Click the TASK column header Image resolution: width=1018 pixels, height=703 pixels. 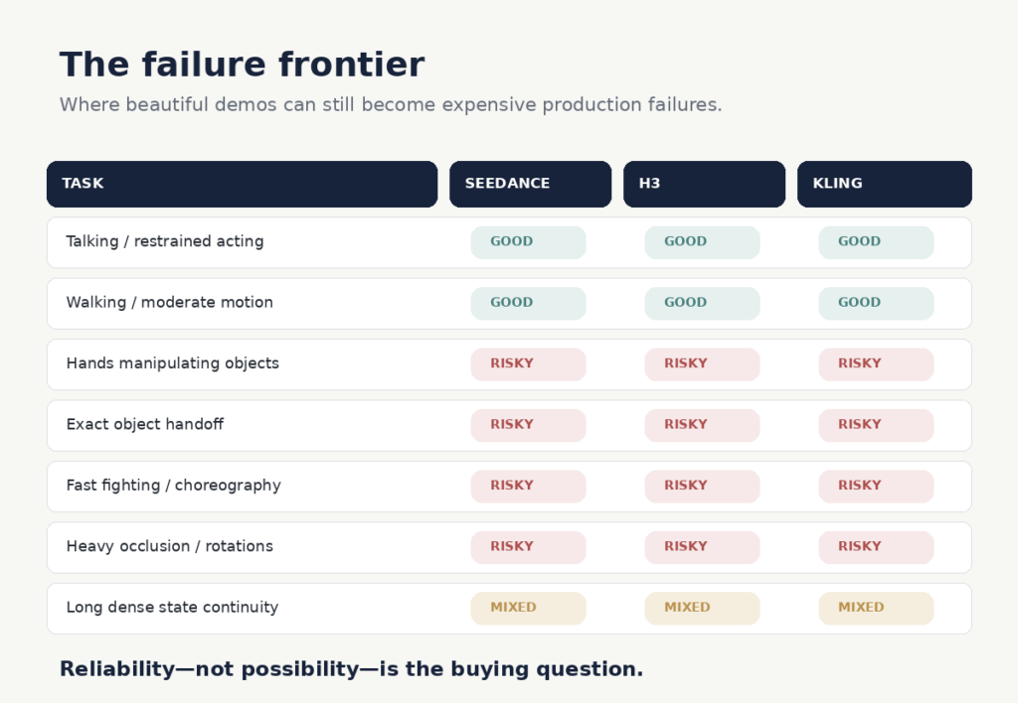point(243,184)
